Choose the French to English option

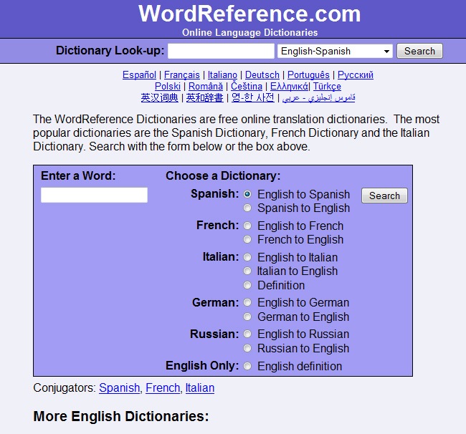(247, 239)
